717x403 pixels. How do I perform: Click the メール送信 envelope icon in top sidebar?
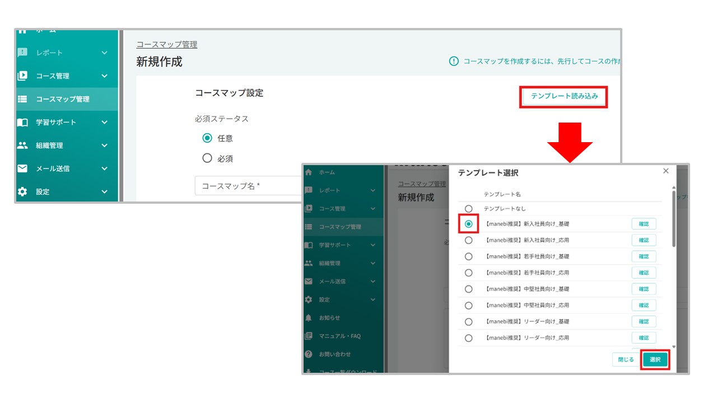(x=22, y=168)
